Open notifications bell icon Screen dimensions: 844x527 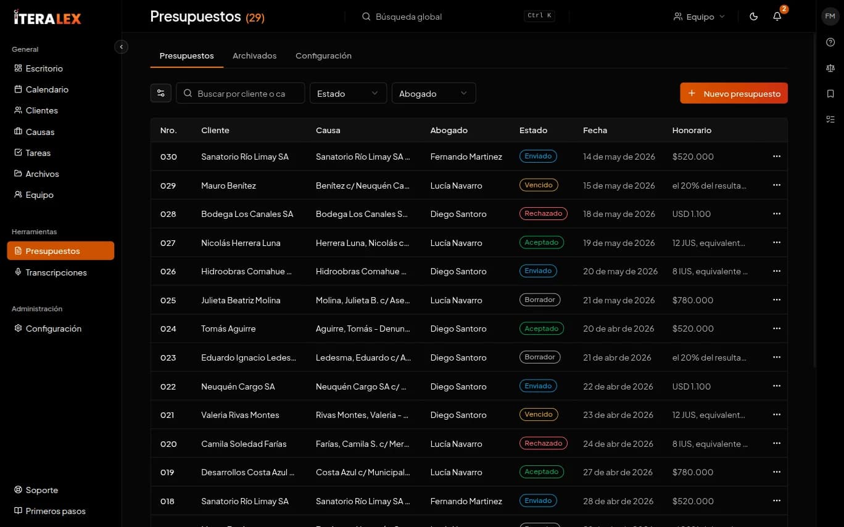pos(777,17)
